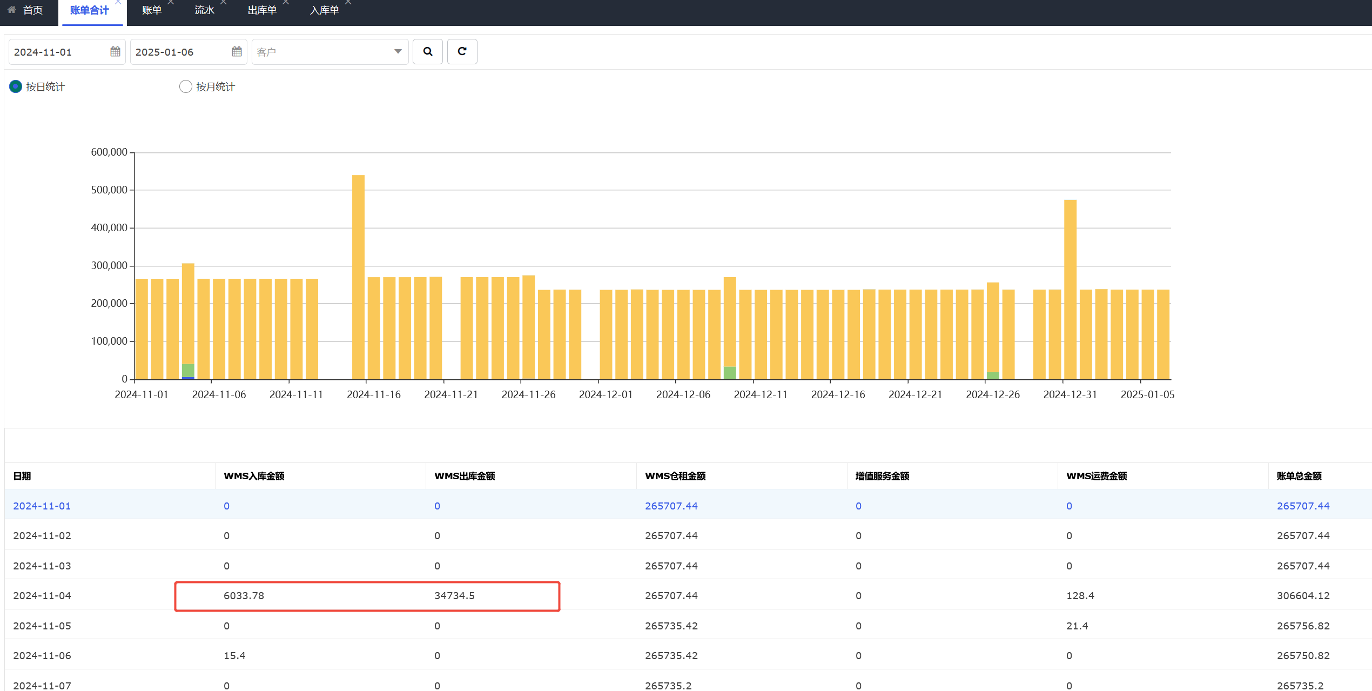Select the 2024-11-07 date cell

pos(42,685)
